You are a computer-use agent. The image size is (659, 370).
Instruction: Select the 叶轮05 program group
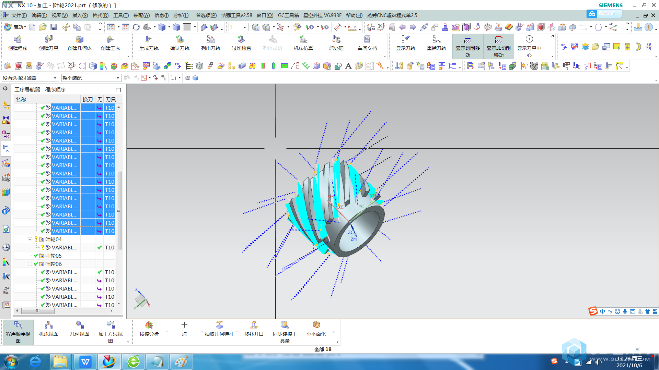click(x=53, y=256)
